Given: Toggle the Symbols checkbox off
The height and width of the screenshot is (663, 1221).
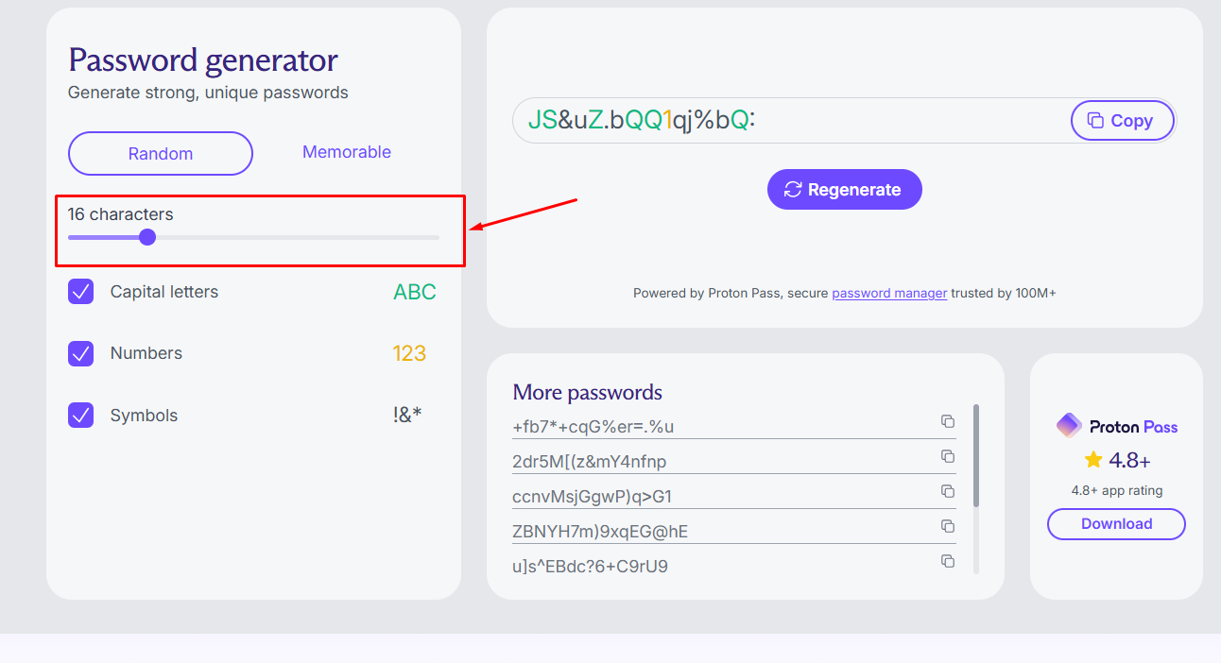Looking at the screenshot, I should 80,415.
